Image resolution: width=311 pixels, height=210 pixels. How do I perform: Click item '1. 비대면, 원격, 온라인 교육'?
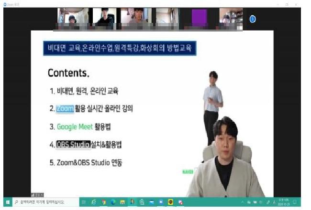coord(84,91)
